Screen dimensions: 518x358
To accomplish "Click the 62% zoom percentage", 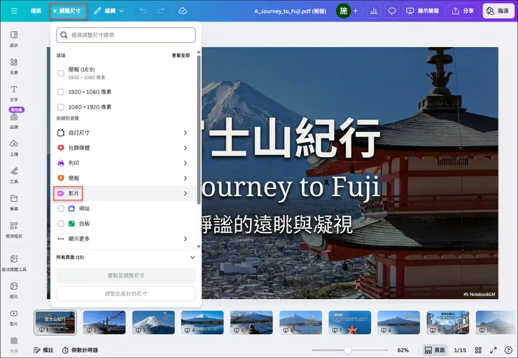I will coord(402,350).
